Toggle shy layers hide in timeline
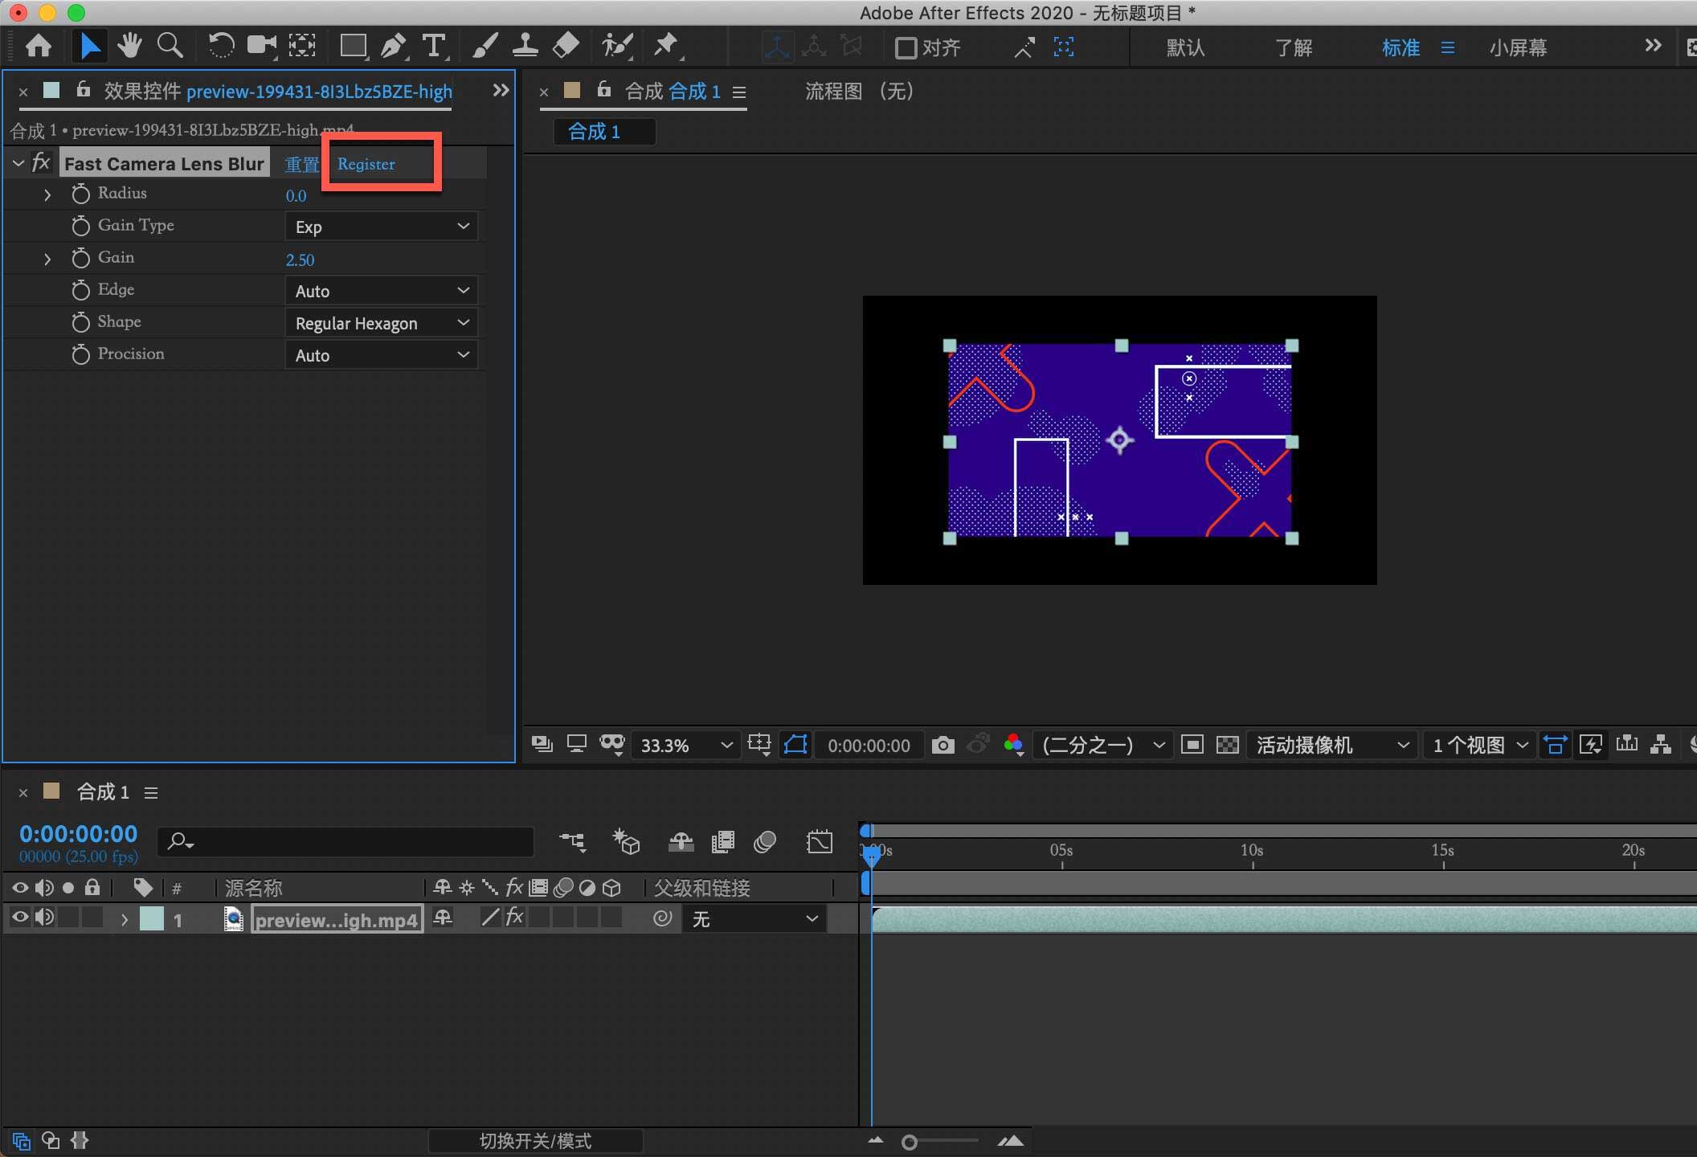The height and width of the screenshot is (1157, 1697). tap(681, 842)
